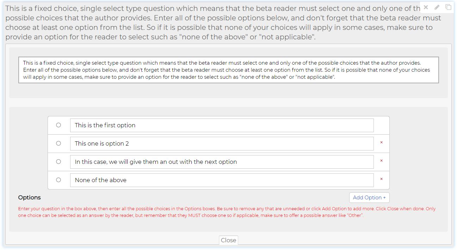Select the radio button for 'This one is option 2'

[x=58, y=143]
